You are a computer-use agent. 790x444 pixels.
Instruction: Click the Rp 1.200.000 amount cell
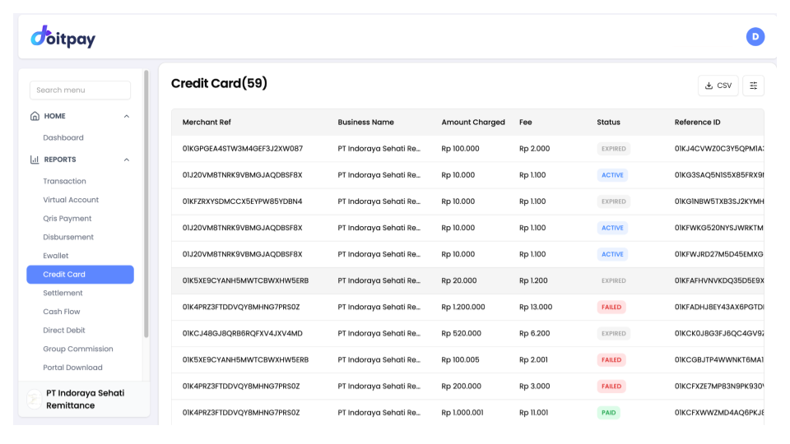tap(463, 307)
